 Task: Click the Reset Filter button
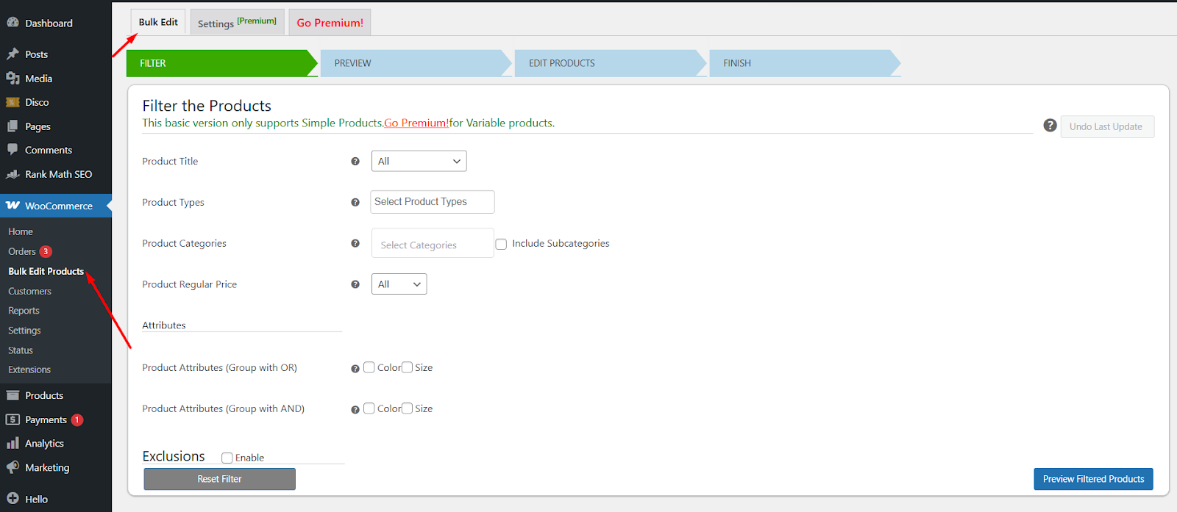click(x=219, y=479)
